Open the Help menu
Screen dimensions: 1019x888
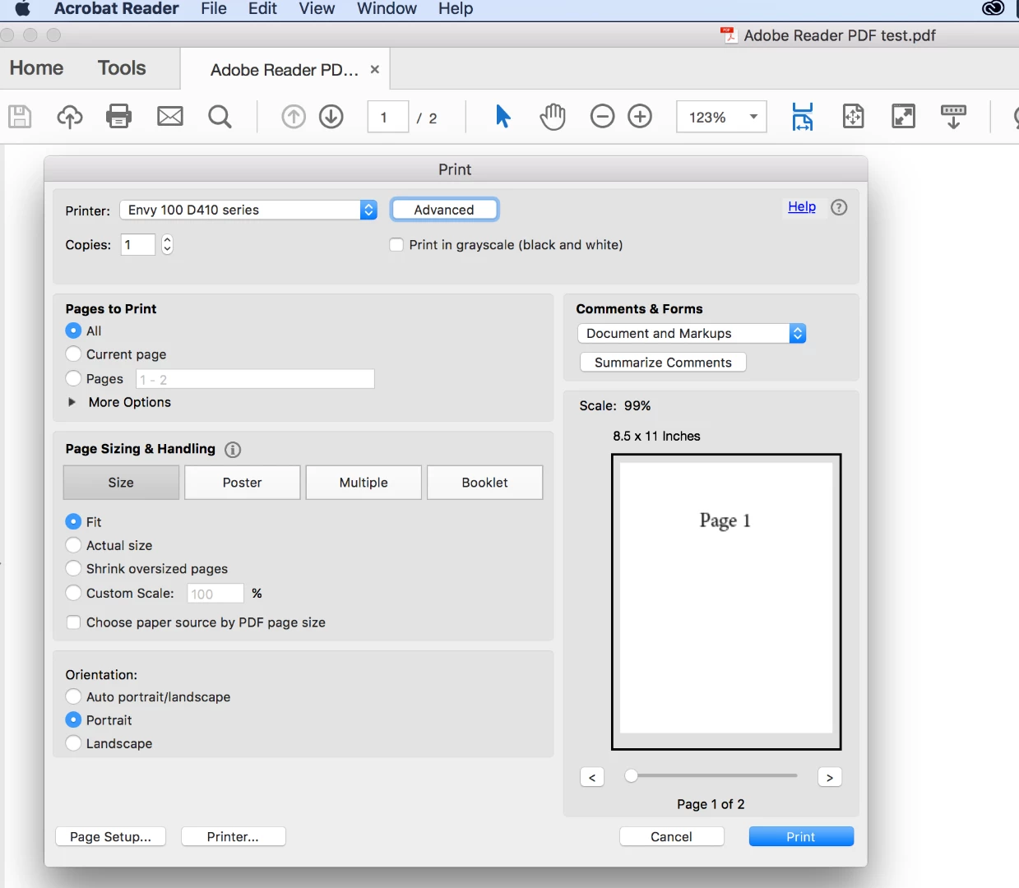[456, 9]
